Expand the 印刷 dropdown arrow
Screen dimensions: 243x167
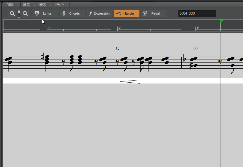coord(18,5)
